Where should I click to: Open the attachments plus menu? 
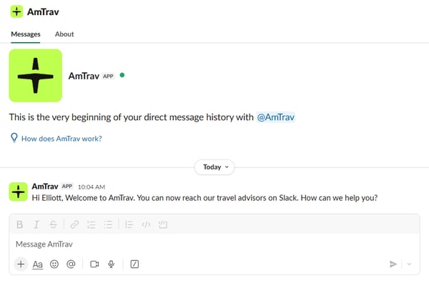tap(20, 264)
